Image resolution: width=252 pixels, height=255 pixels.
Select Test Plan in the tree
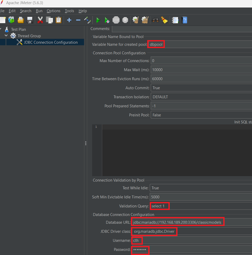[18, 29]
